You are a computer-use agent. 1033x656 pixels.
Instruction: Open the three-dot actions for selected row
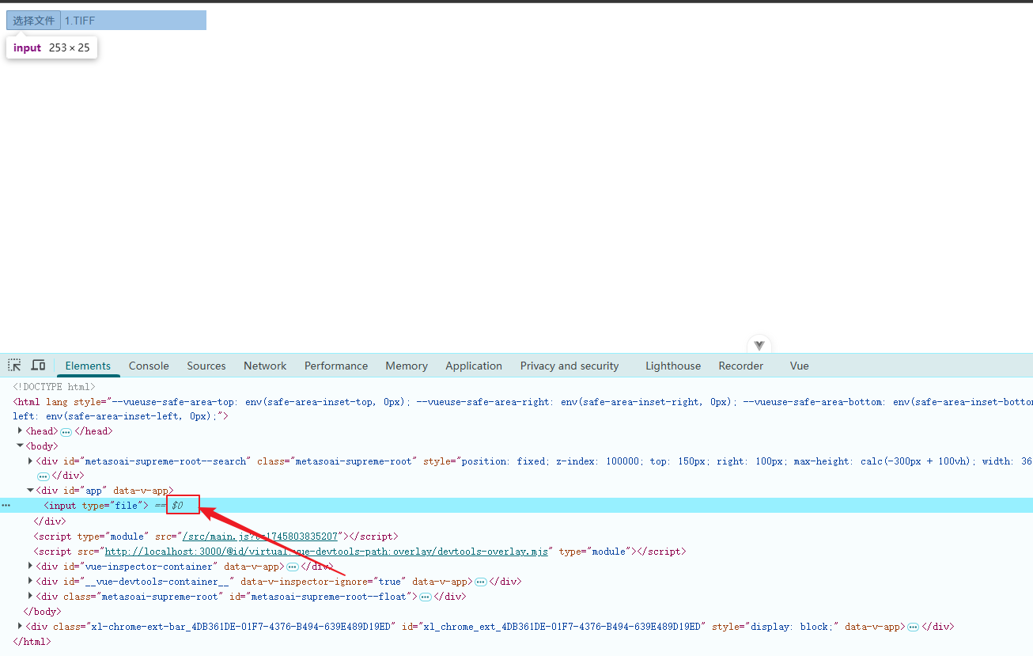click(x=6, y=506)
